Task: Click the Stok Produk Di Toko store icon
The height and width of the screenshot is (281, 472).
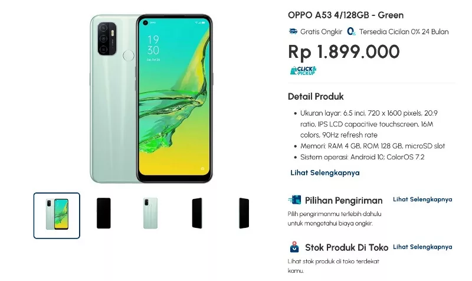Action: pos(294,247)
